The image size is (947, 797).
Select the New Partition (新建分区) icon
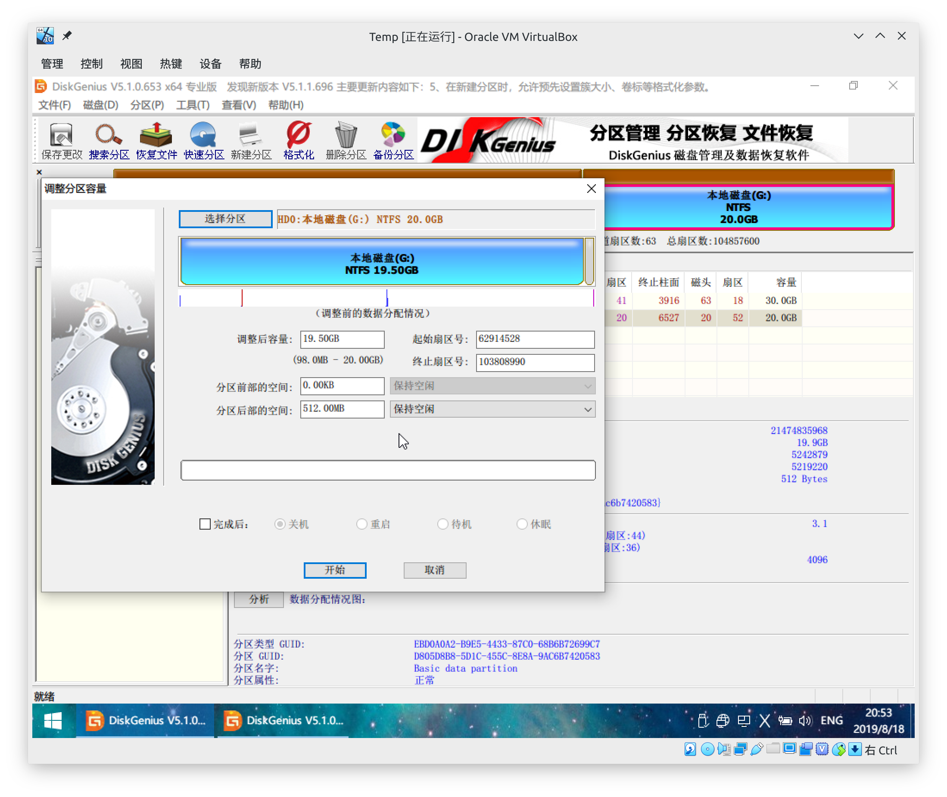[x=251, y=141]
